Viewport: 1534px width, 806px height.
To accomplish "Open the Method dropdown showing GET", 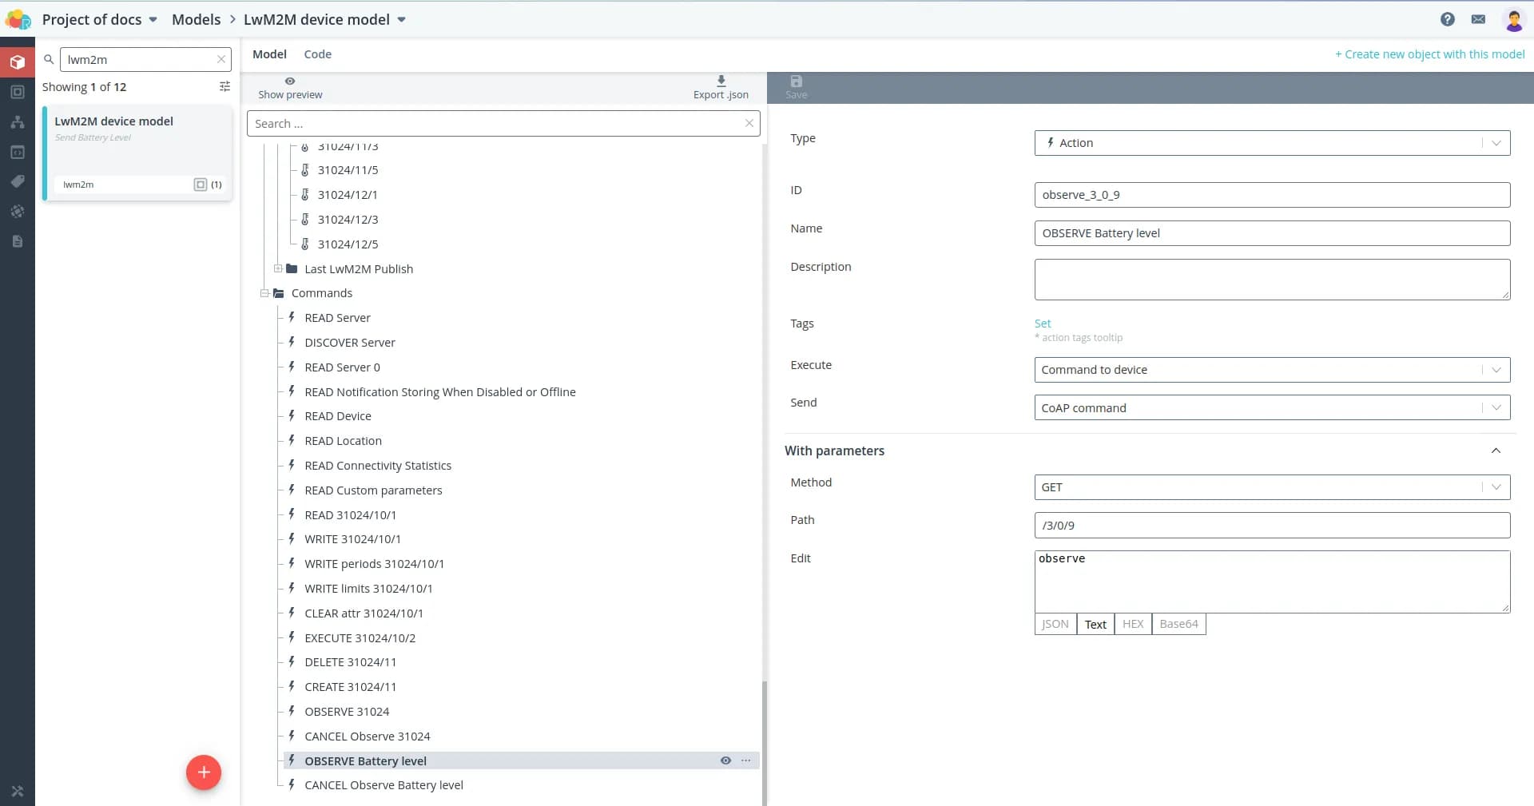I will 1271,487.
